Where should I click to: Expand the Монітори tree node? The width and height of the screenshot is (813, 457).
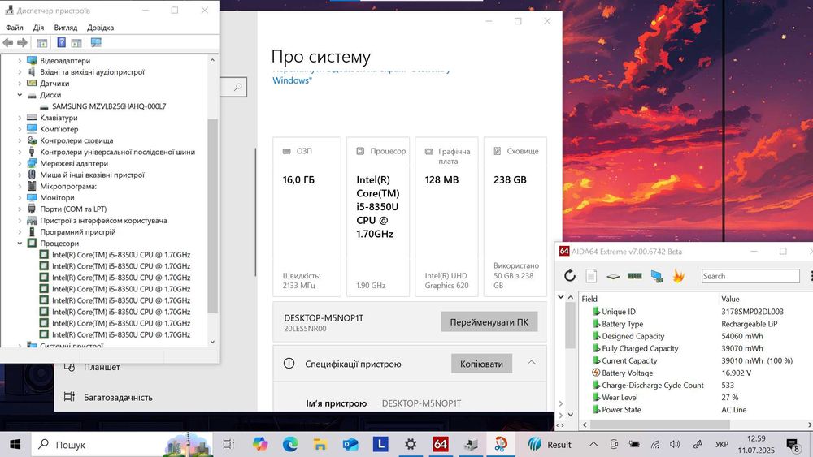(x=20, y=198)
